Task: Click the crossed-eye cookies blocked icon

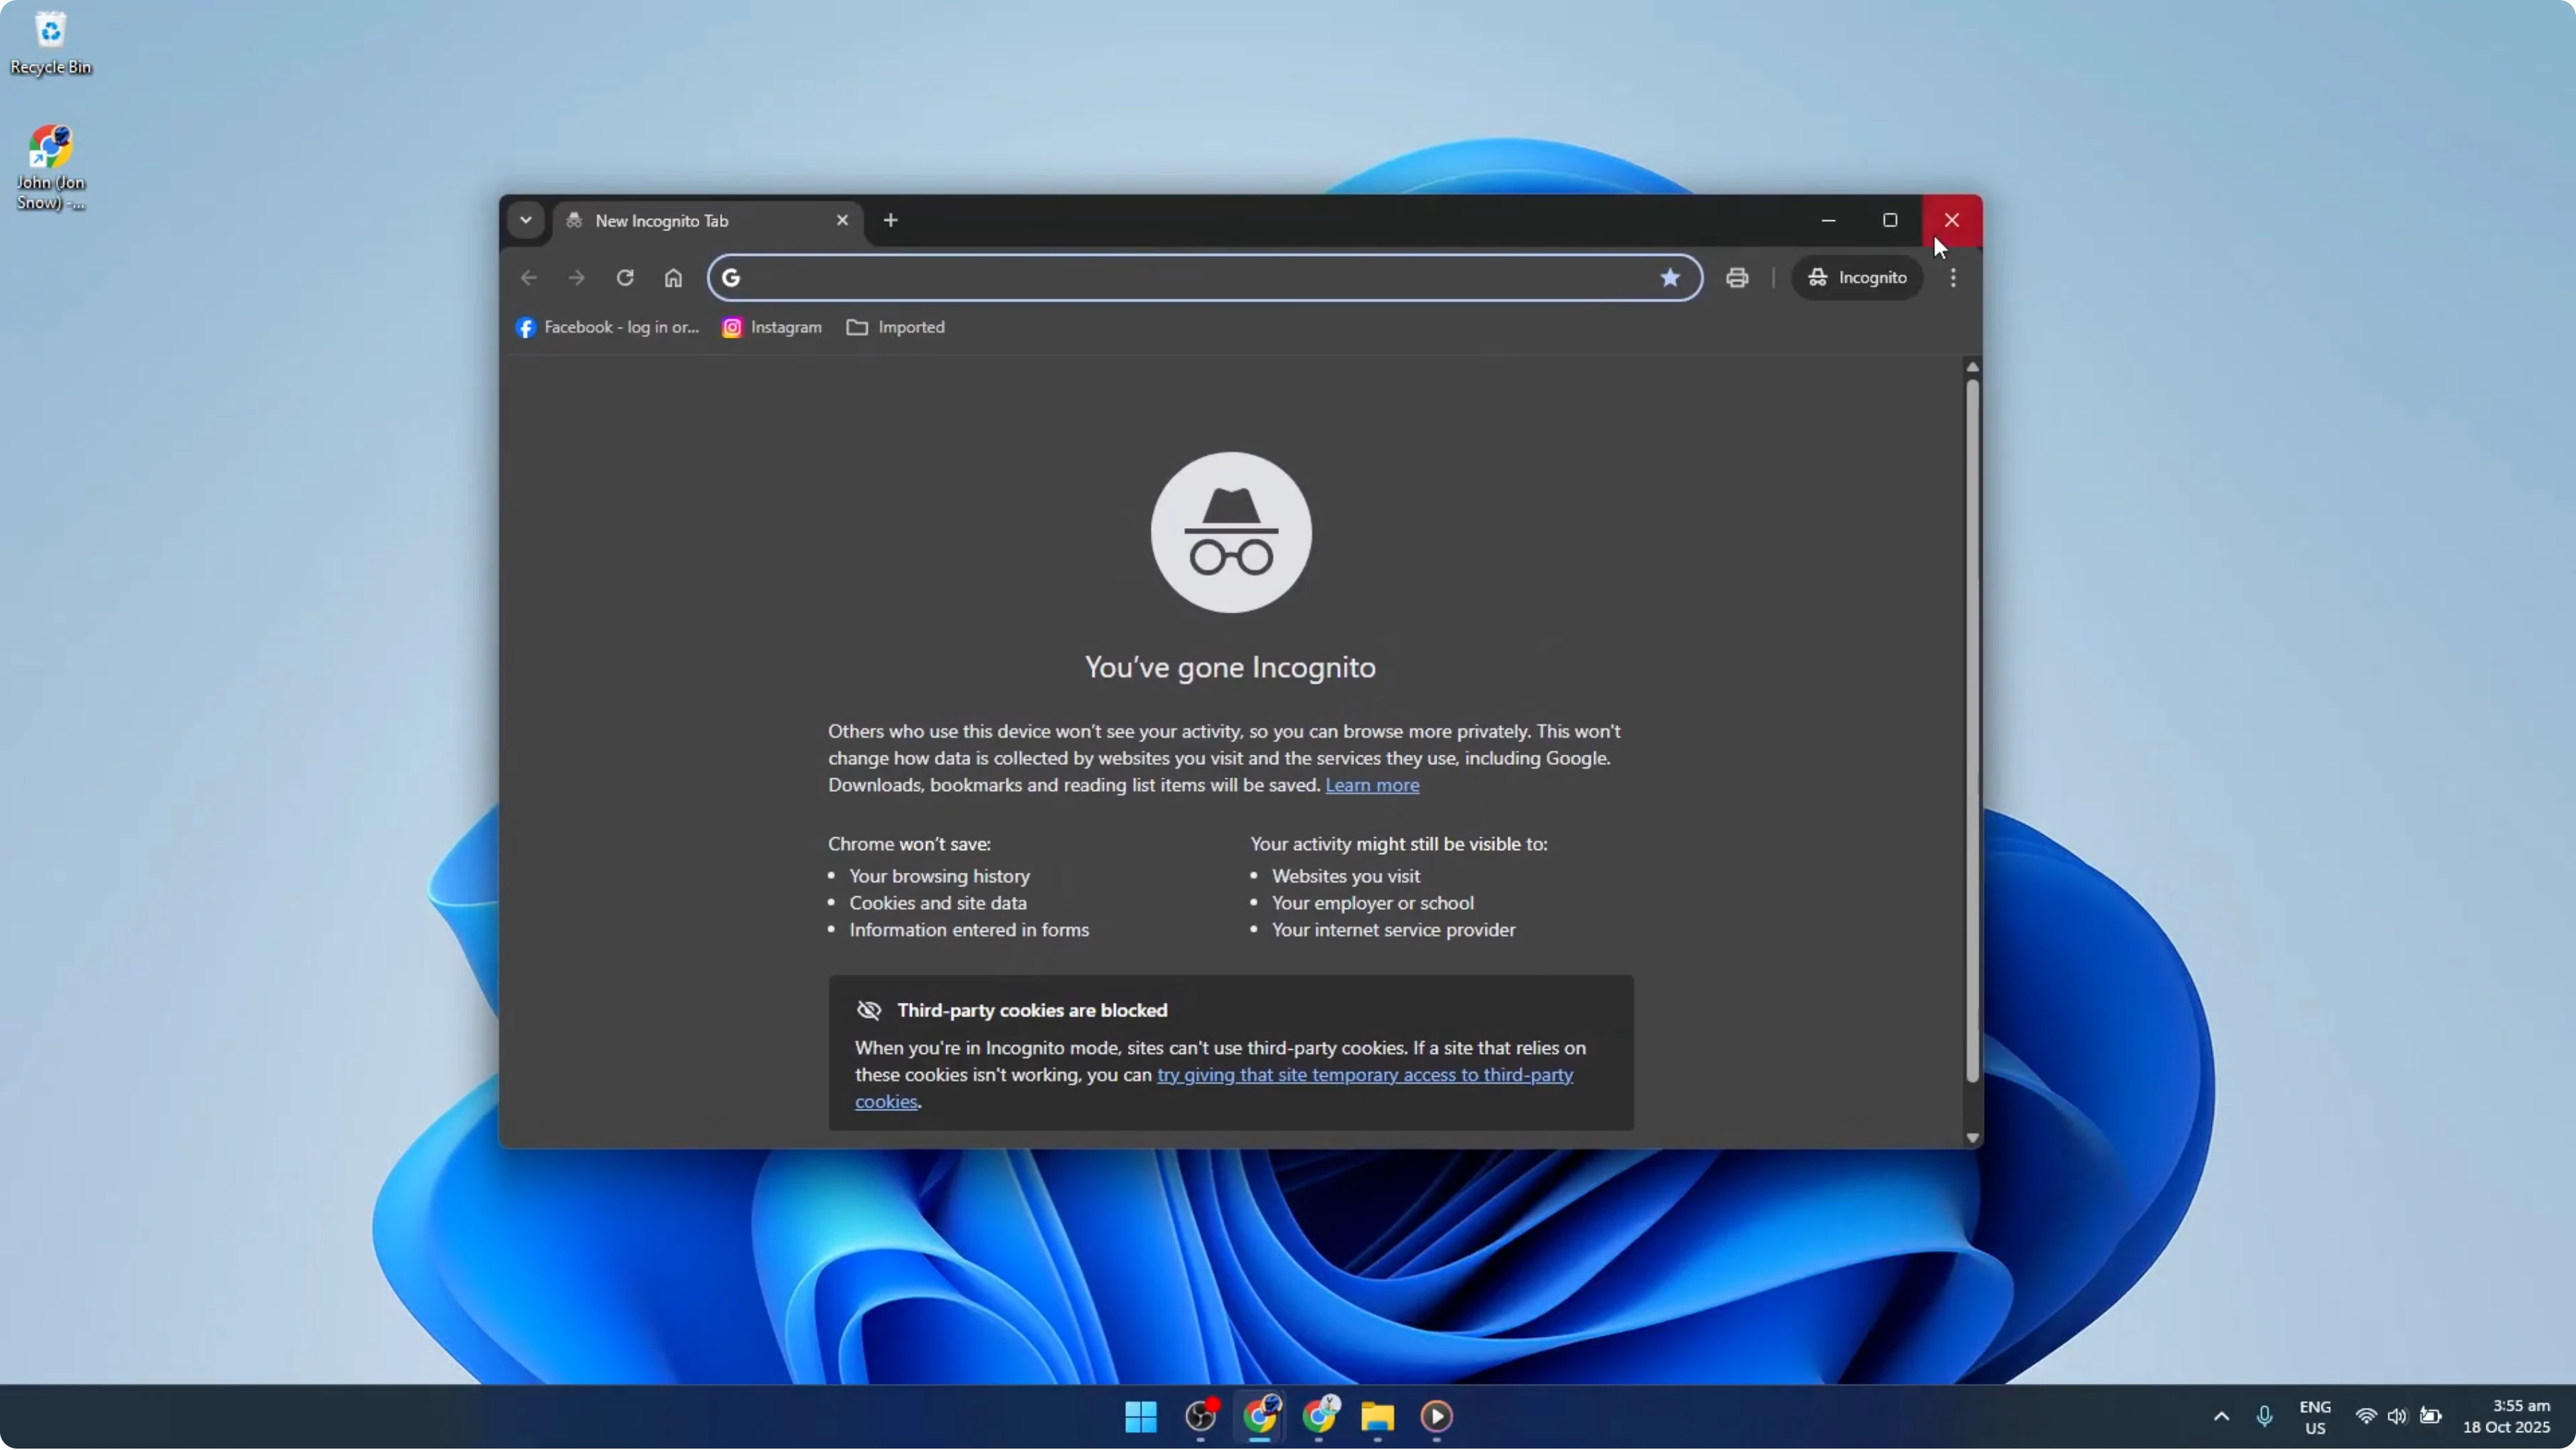Action: tap(869, 1011)
